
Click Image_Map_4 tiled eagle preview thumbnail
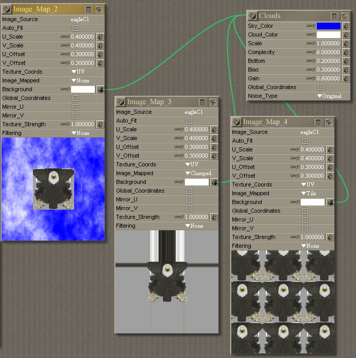283,302
